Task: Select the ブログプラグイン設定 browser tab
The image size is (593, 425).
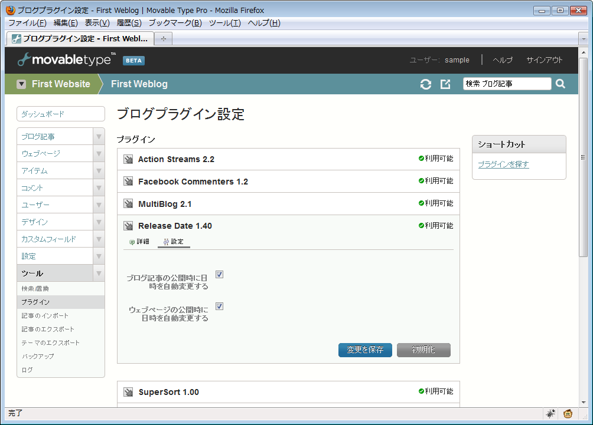Action: pos(80,38)
